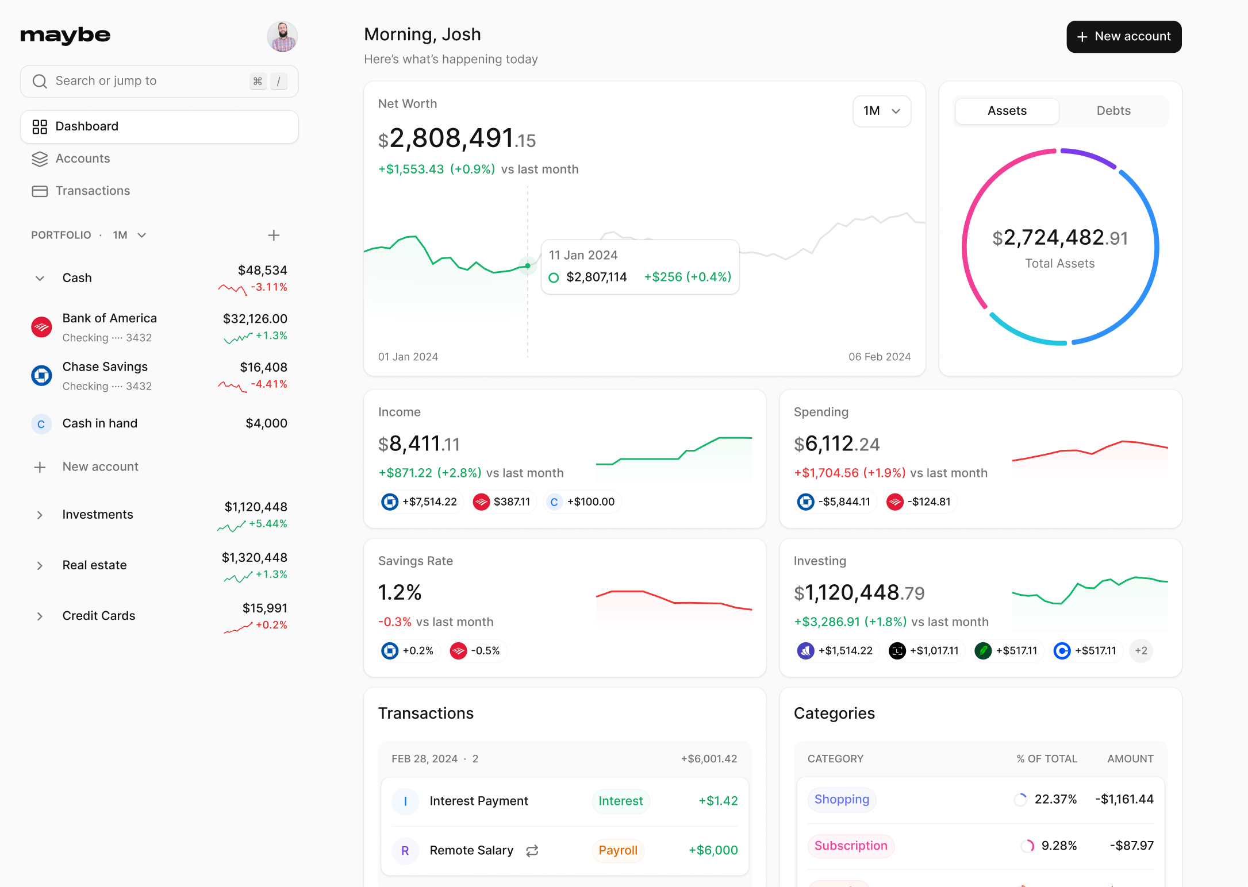
Task: Collapse the Cash group in sidebar
Action: coord(40,278)
